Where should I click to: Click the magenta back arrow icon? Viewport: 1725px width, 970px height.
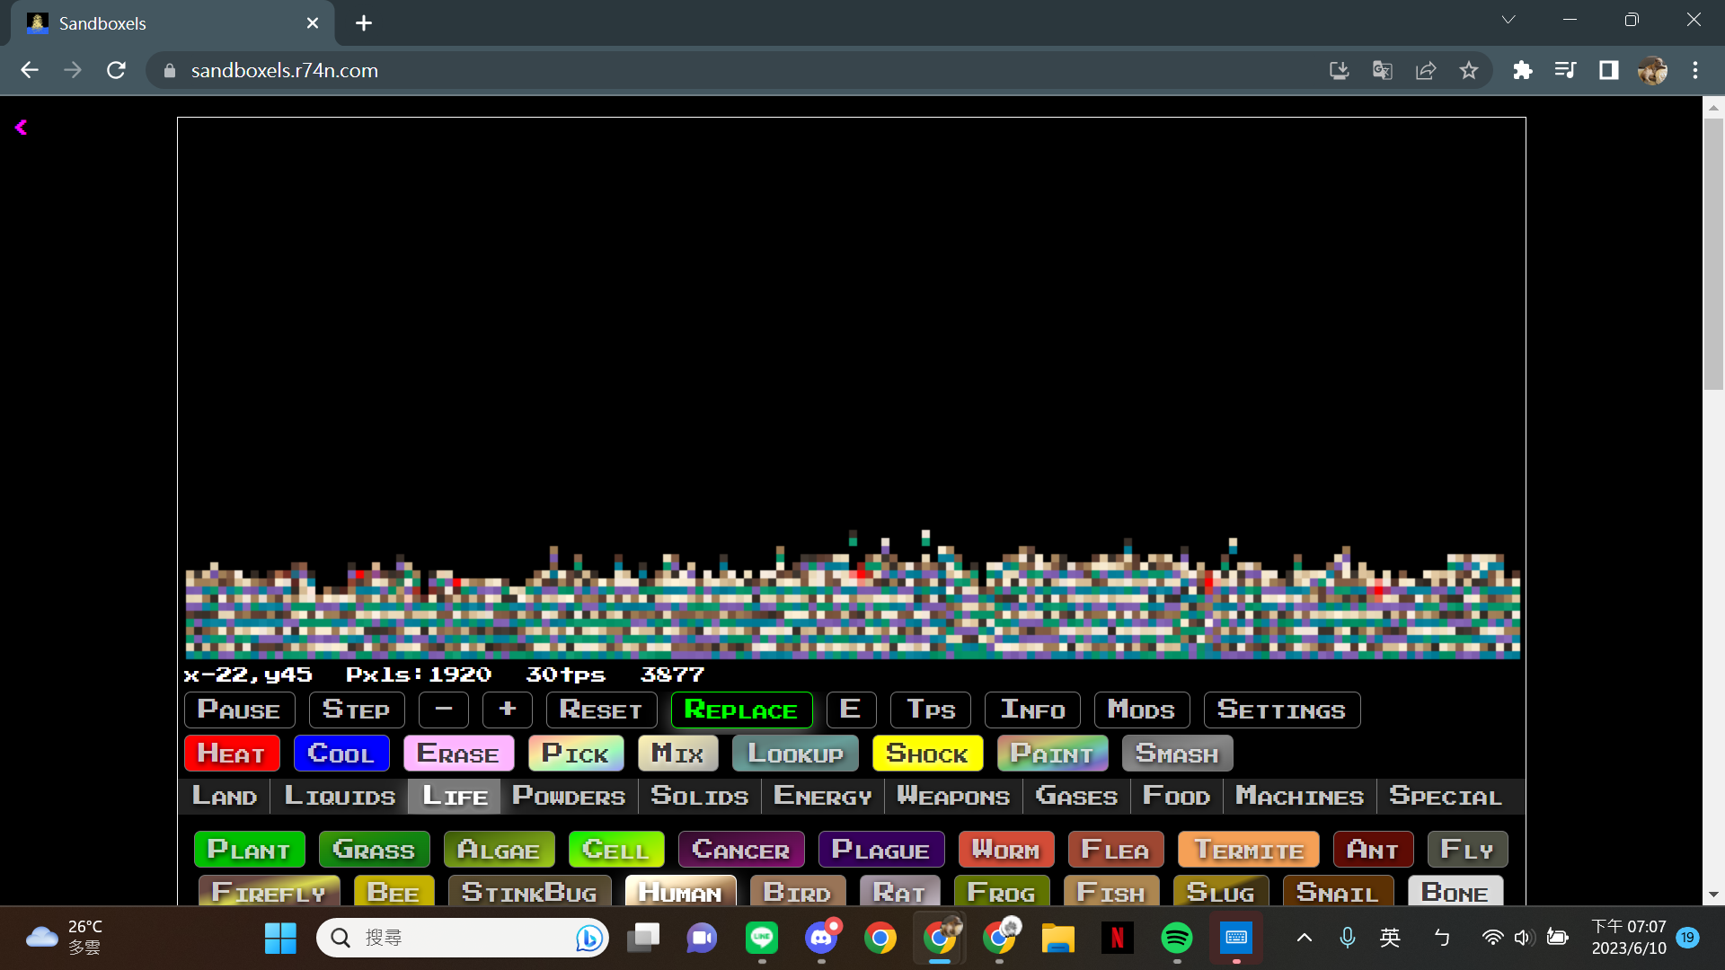click(21, 128)
